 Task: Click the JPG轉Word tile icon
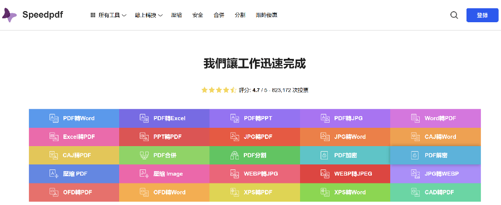coord(325,137)
